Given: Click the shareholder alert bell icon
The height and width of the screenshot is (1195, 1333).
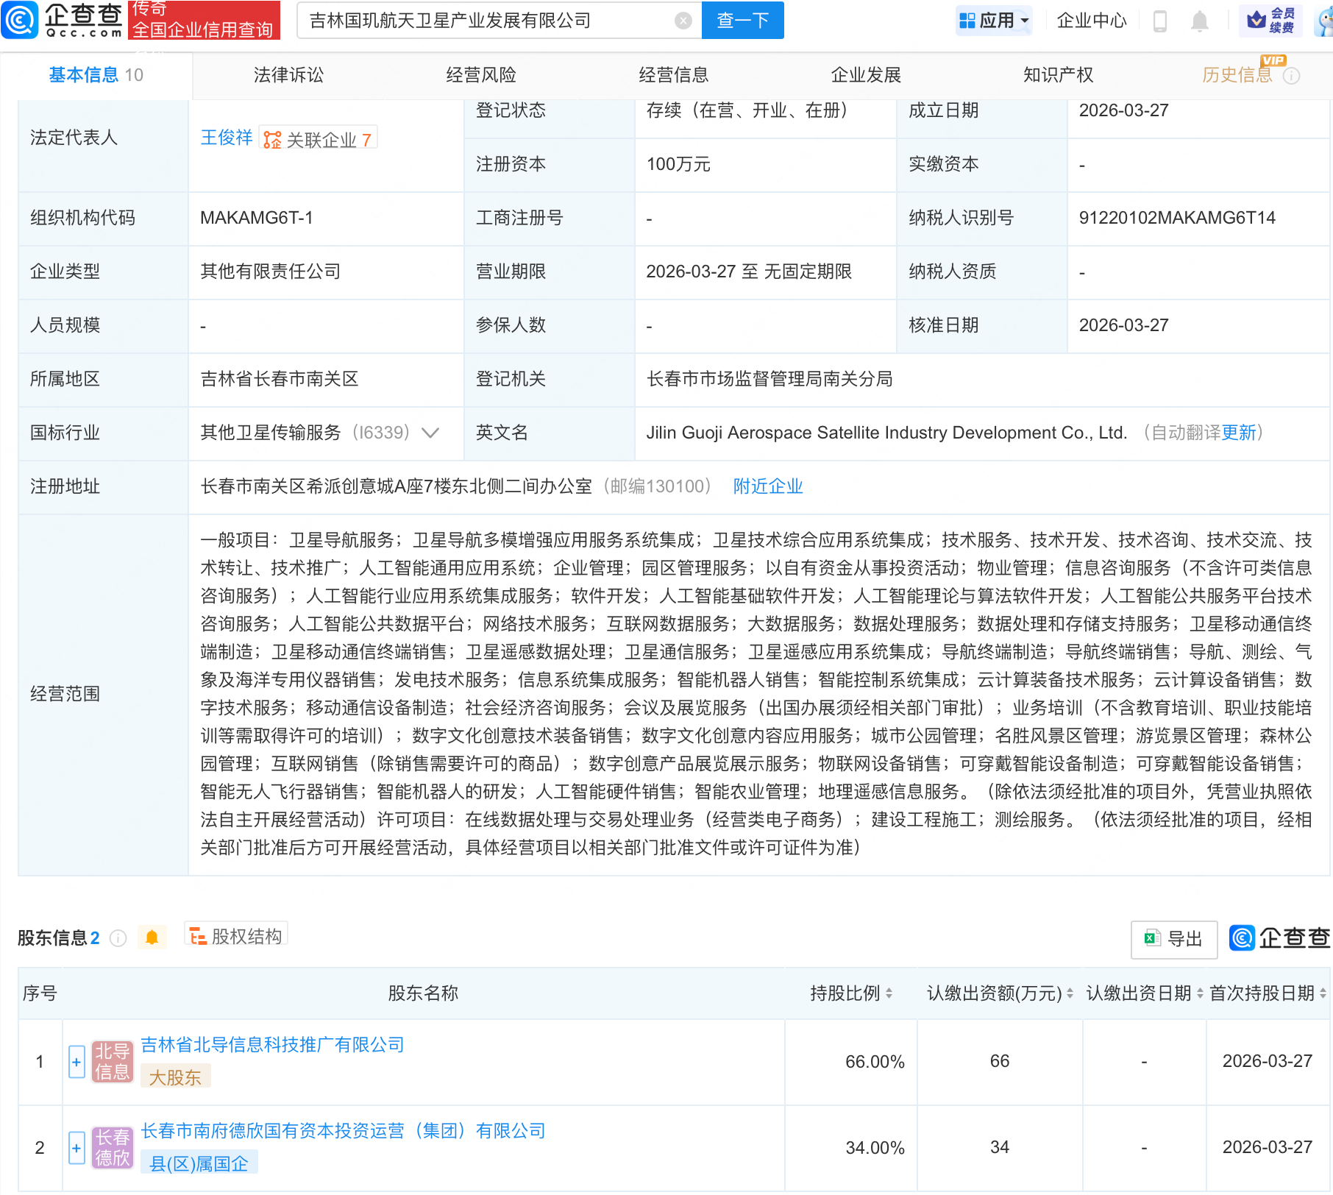Looking at the screenshot, I should tap(152, 937).
